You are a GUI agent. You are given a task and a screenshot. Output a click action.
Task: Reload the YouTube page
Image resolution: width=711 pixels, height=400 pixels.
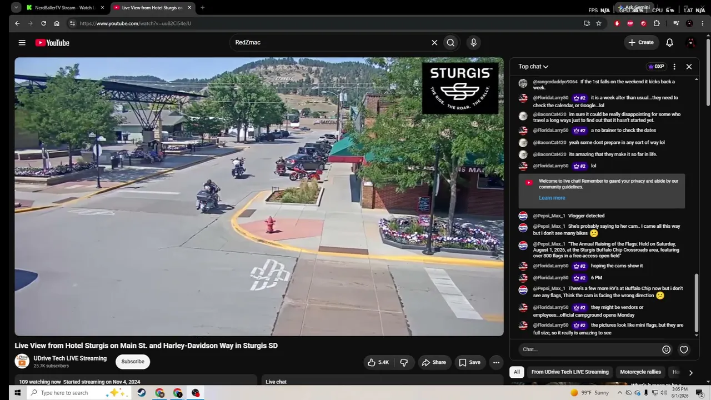(x=43, y=23)
